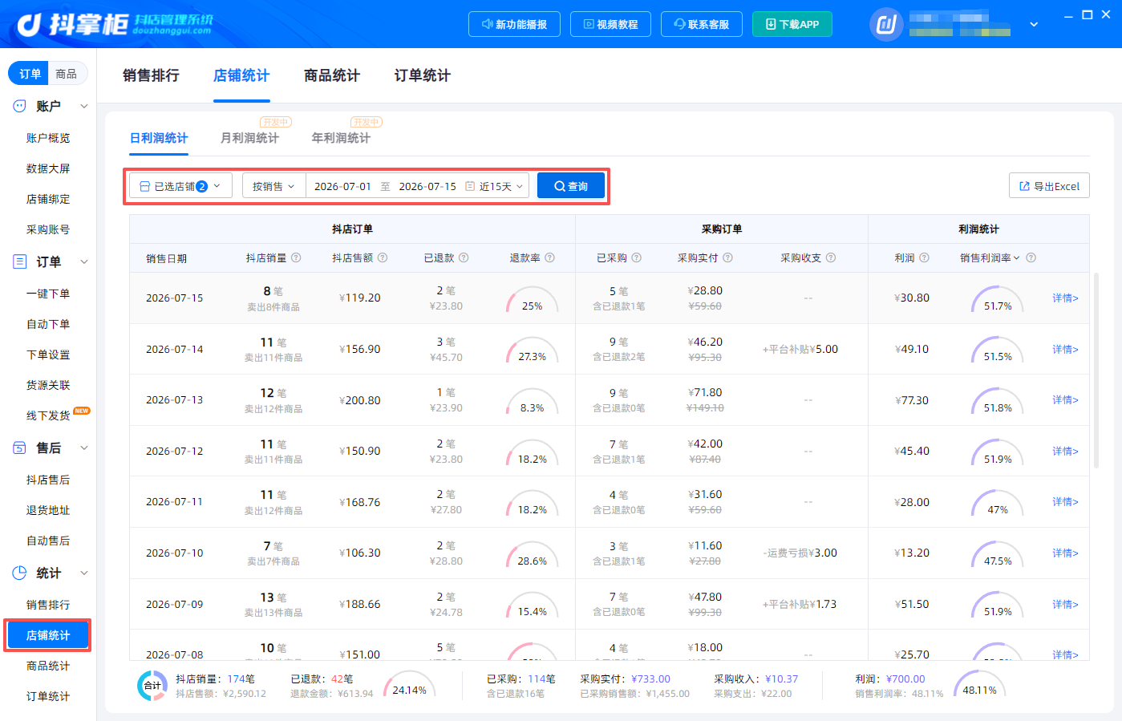Image resolution: width=1122 pixels, height=721 pixels.
Task: Collapse the 统计 sidebar section chevron
Action: 84,573
